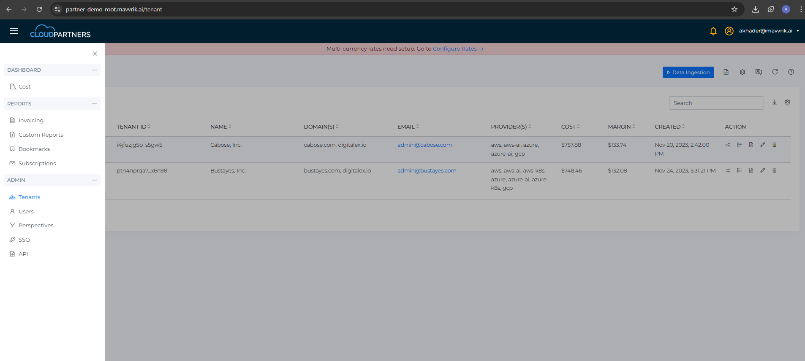Open the notifications bell
The width and height of the screenshot is (805, 361).
point(713,31)
